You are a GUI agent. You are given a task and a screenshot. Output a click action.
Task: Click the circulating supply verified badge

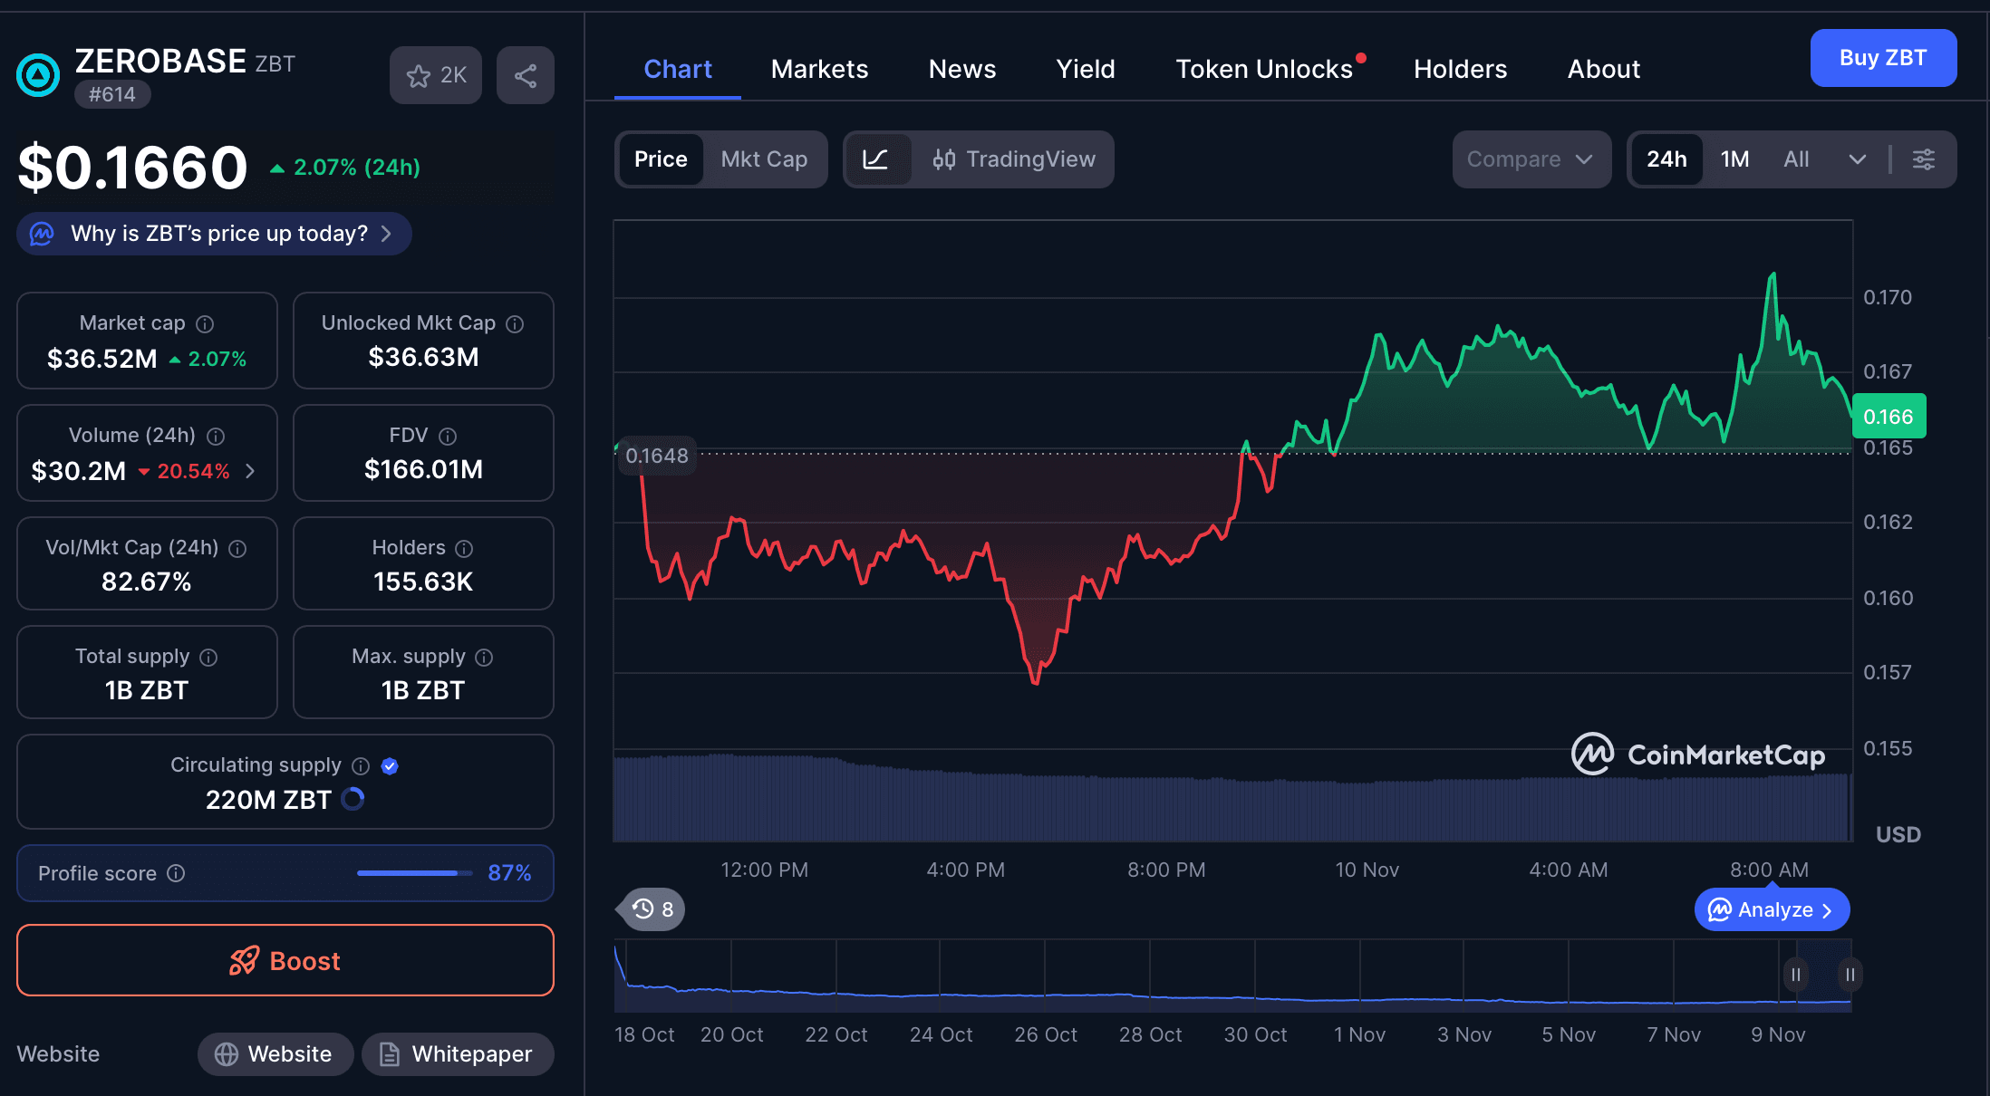click(x=390, y=765)
